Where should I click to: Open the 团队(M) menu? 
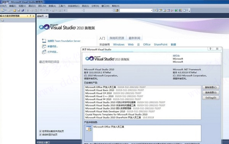pyautogui.click(x=42, y=6)
